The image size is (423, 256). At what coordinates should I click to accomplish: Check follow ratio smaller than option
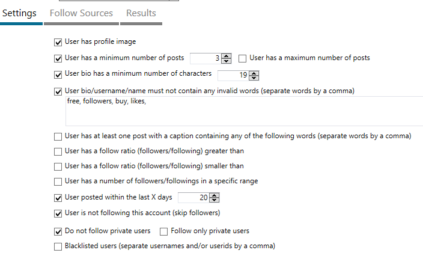pyautogui.click(x=58, y=167)
